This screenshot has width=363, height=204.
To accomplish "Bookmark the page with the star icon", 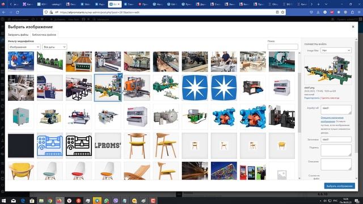I will [x=282, y=12].
